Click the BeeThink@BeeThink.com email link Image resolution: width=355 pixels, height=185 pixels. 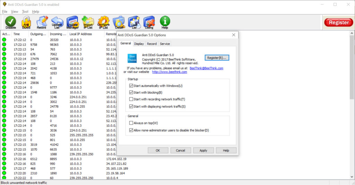click(x=206, y=68)
